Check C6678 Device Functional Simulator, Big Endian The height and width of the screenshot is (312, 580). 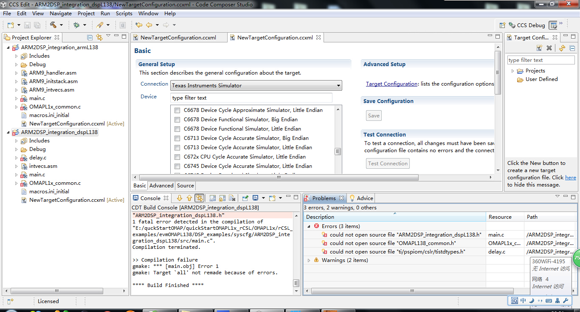(177, 120)
